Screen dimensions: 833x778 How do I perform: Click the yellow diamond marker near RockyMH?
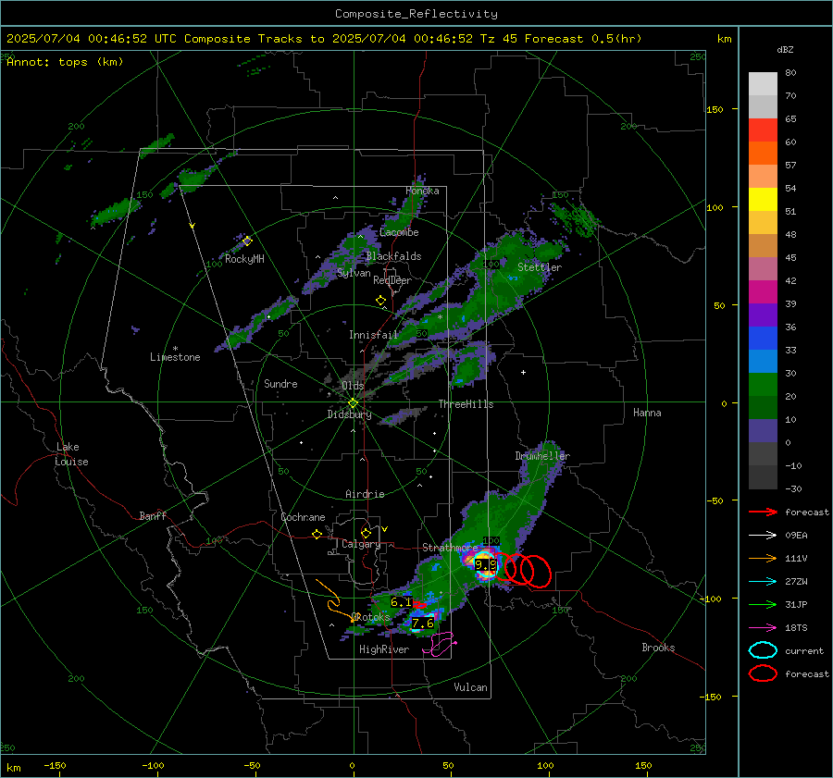click(247, 241)
